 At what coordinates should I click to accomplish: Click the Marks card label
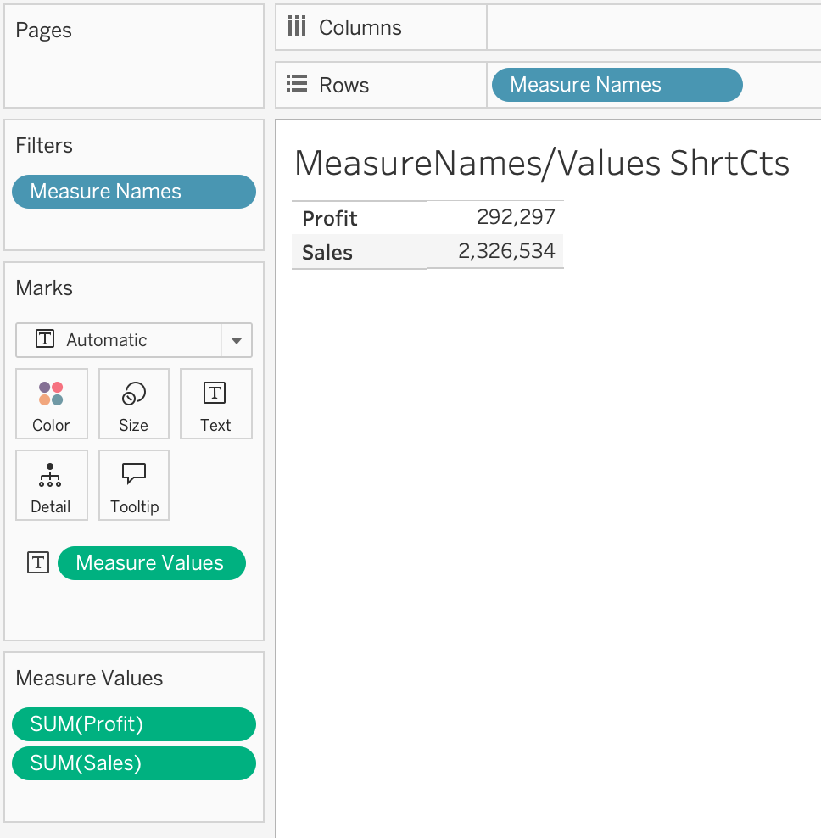coord(44,288)
